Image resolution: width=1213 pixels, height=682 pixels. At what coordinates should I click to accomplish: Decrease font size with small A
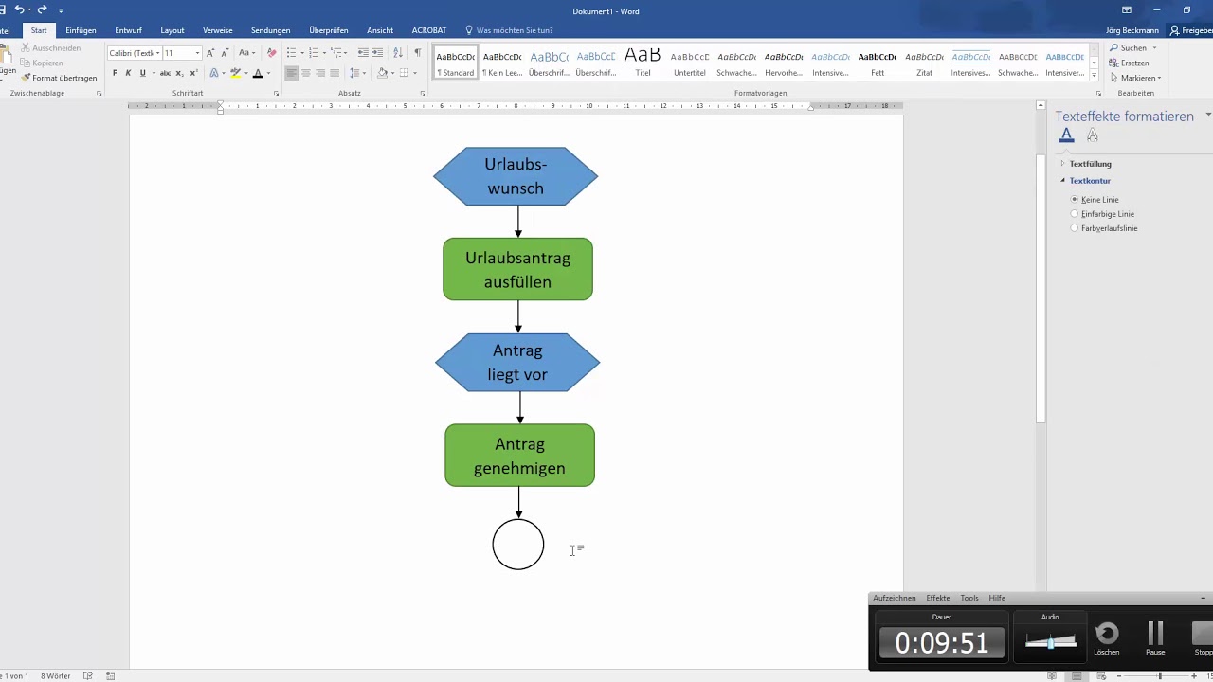tap(225, 53)
